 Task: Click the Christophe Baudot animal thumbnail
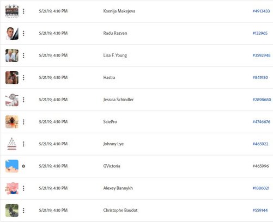pyautogui.click(x=12, y=211)
